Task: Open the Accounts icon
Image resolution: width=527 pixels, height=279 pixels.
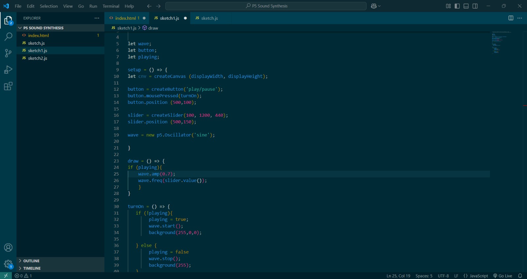Action: pyautogui.click(x=8, y=247)
